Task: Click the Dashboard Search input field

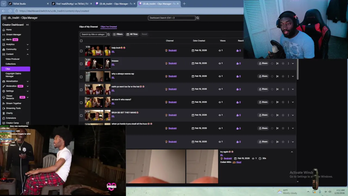Action: pyautogui.click(x=172, y=18)
